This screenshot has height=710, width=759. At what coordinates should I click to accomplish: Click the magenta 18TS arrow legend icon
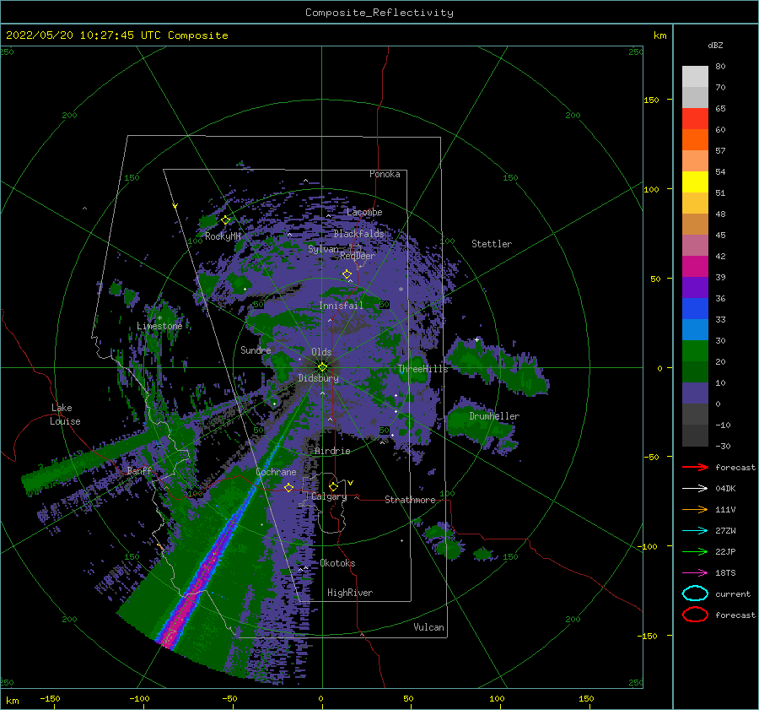pyautogui.click(x=695, y=573)
